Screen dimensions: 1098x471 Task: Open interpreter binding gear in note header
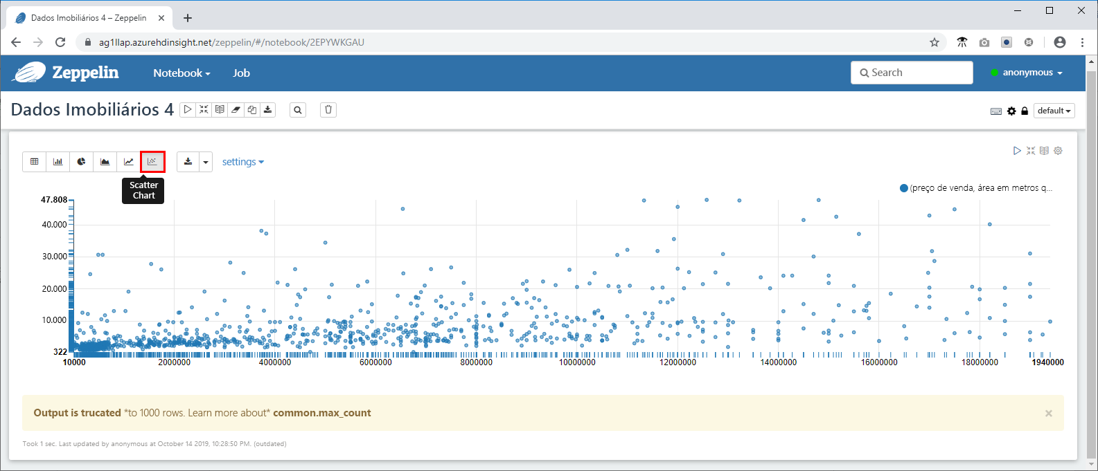[x=1011, y=111]
